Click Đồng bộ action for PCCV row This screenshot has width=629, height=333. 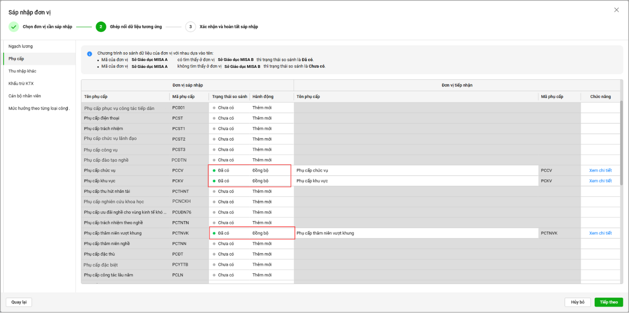[x=260, y=170]
